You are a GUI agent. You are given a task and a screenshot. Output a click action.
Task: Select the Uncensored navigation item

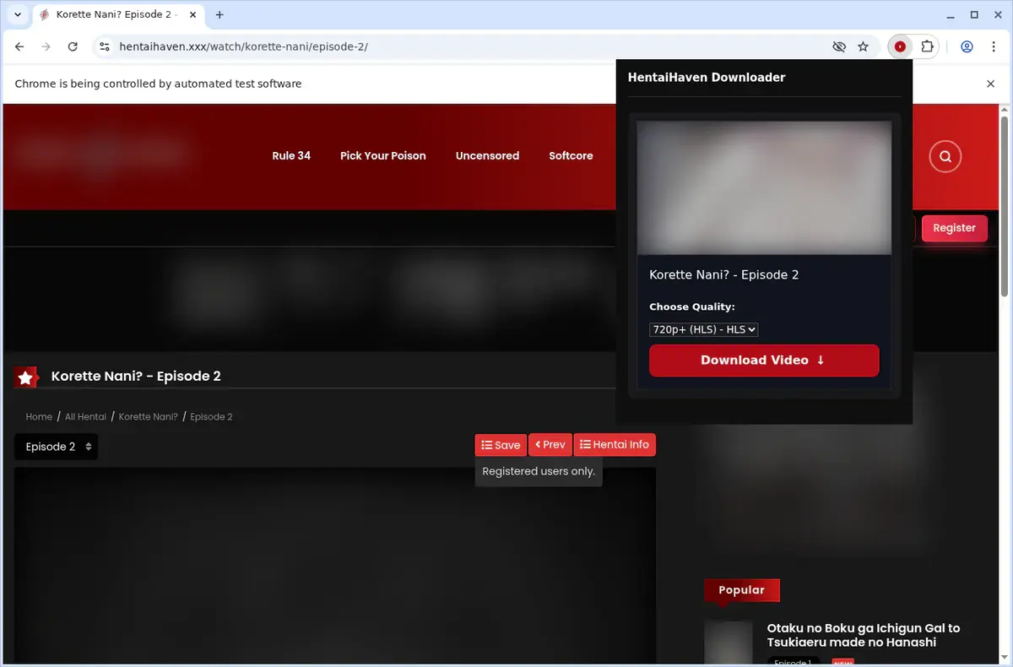click(x=487, y=155)
